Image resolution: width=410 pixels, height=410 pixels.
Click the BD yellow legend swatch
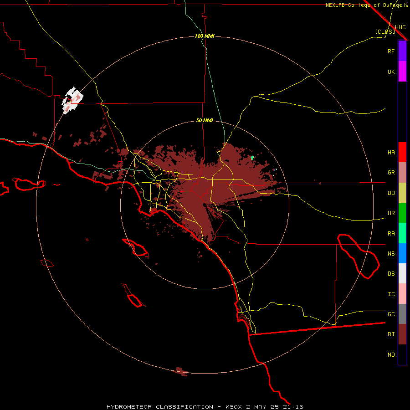point(402,193)
